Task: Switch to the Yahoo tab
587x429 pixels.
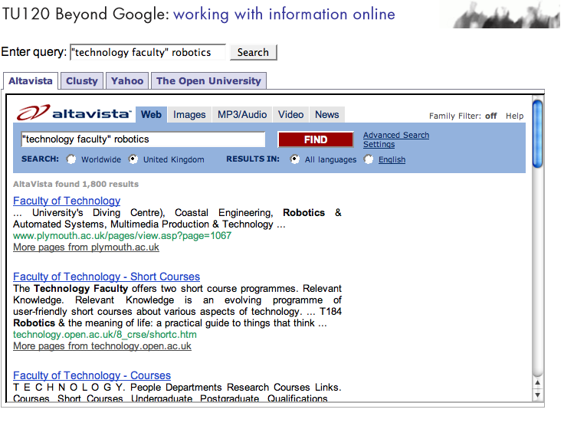Action: 127,81
